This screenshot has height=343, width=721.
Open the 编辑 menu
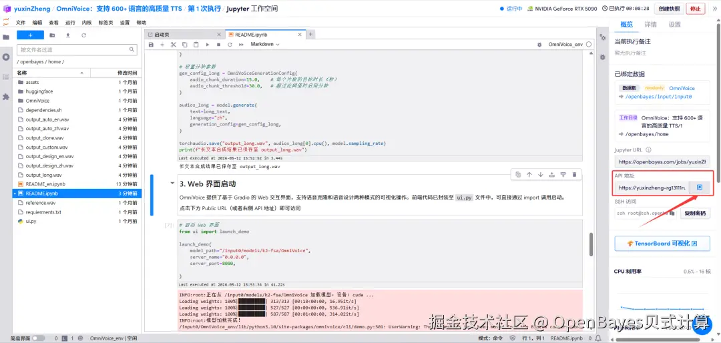point(37,23)
